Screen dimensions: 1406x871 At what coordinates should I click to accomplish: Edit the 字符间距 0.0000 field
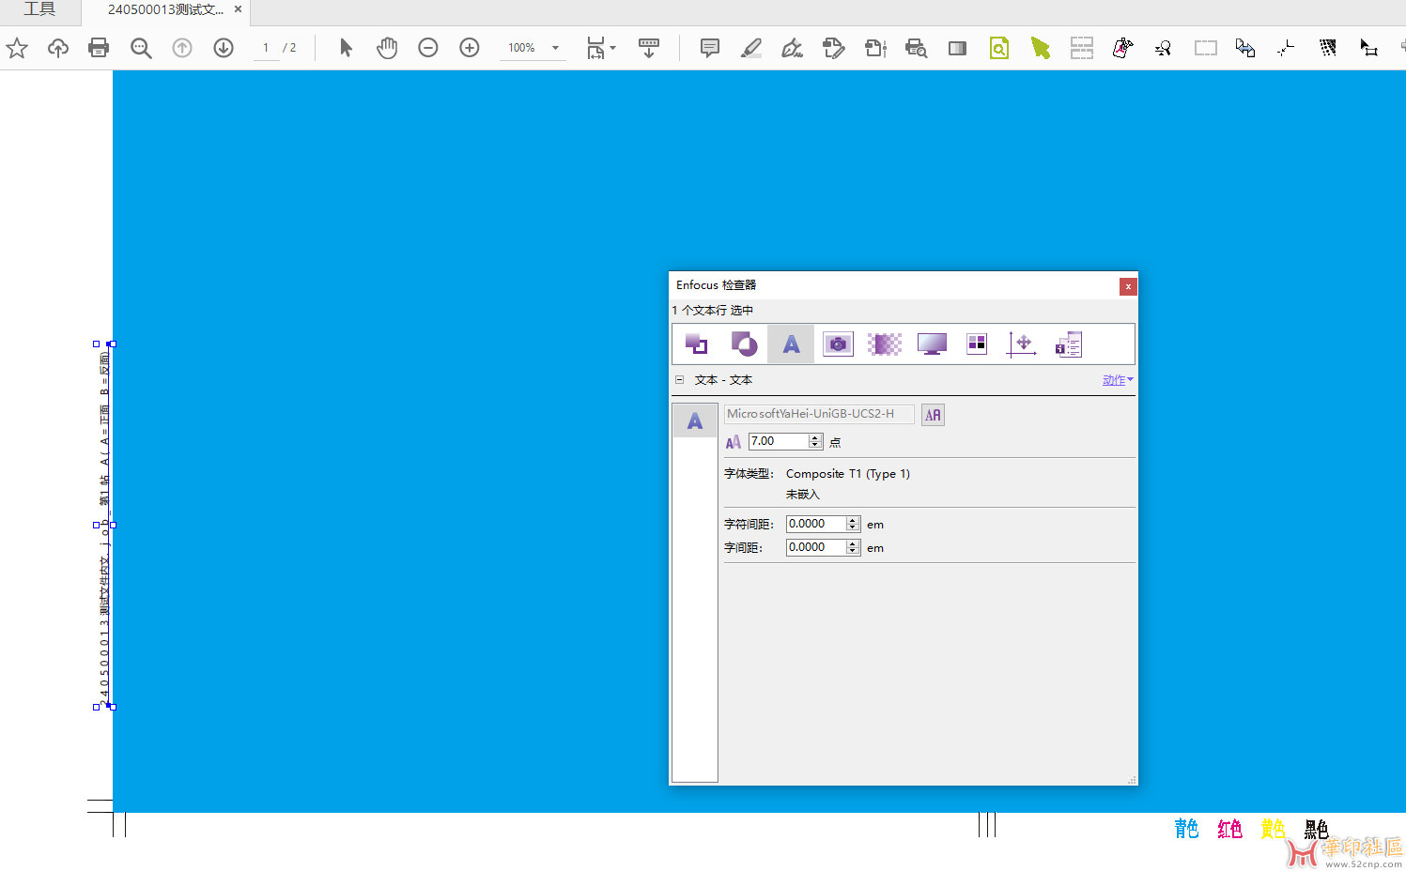tap(815, 524)
